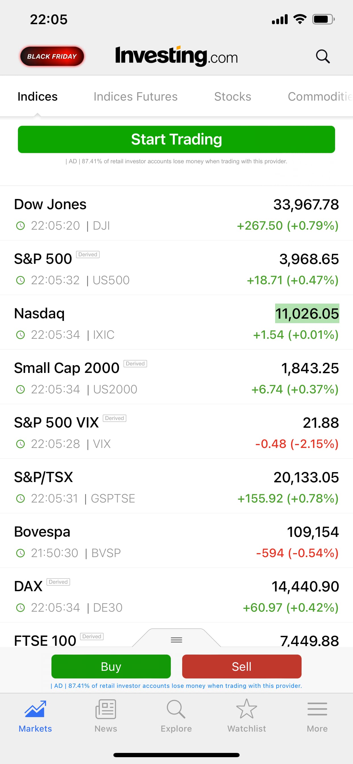Open the Watchlist star icon

(246, 709)
